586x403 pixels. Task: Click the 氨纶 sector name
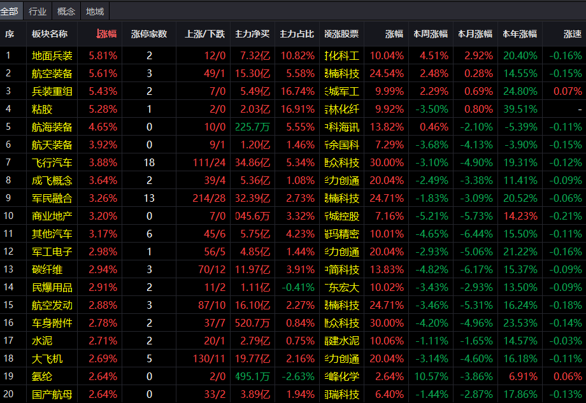pos(42,376)
